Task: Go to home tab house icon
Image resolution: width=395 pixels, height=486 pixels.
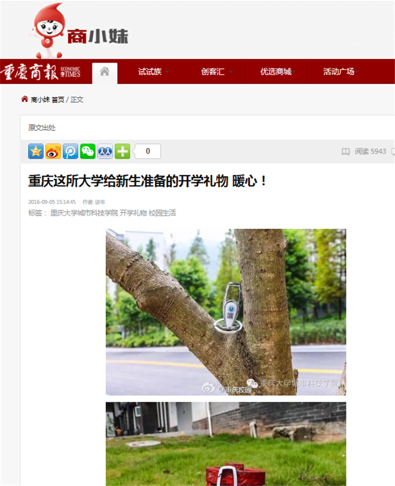Action: (105, 72)
